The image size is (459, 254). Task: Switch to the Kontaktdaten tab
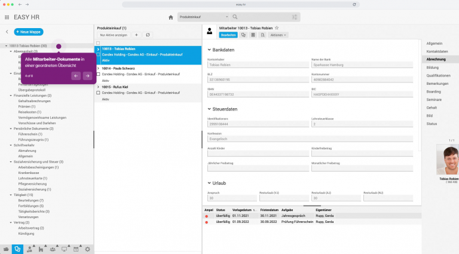(x=437, y=51)
